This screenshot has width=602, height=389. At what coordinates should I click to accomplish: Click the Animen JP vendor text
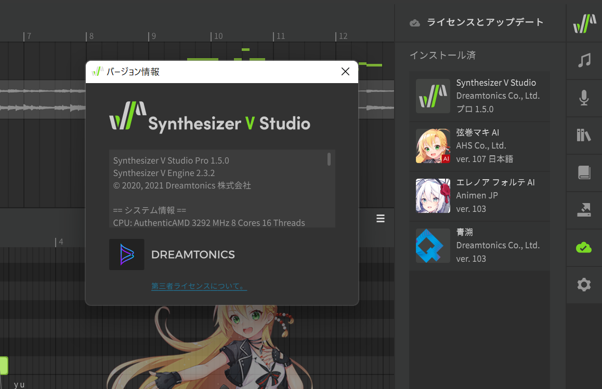[477, 196]
